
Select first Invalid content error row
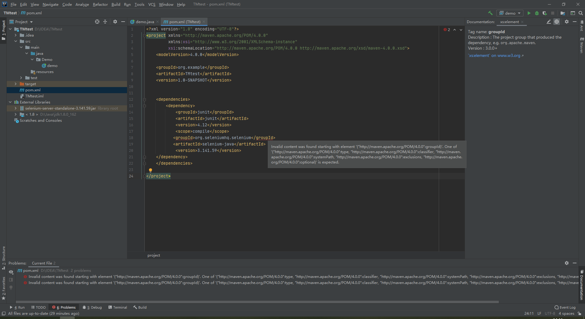[297, 277]
